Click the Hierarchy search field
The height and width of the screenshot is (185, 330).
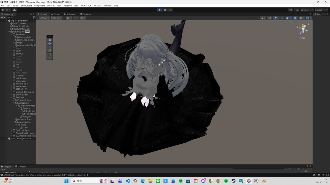(x=20, y=17)
